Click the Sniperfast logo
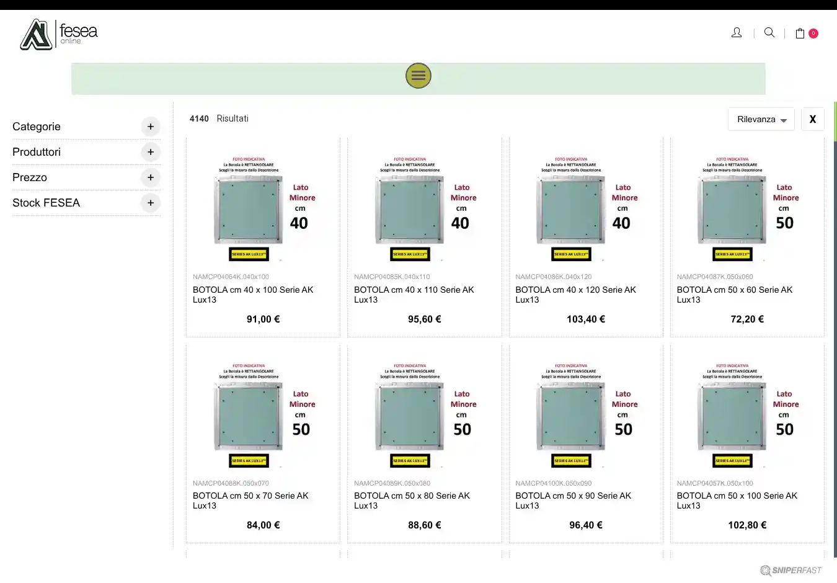The image size is (837, 583). 791,571
